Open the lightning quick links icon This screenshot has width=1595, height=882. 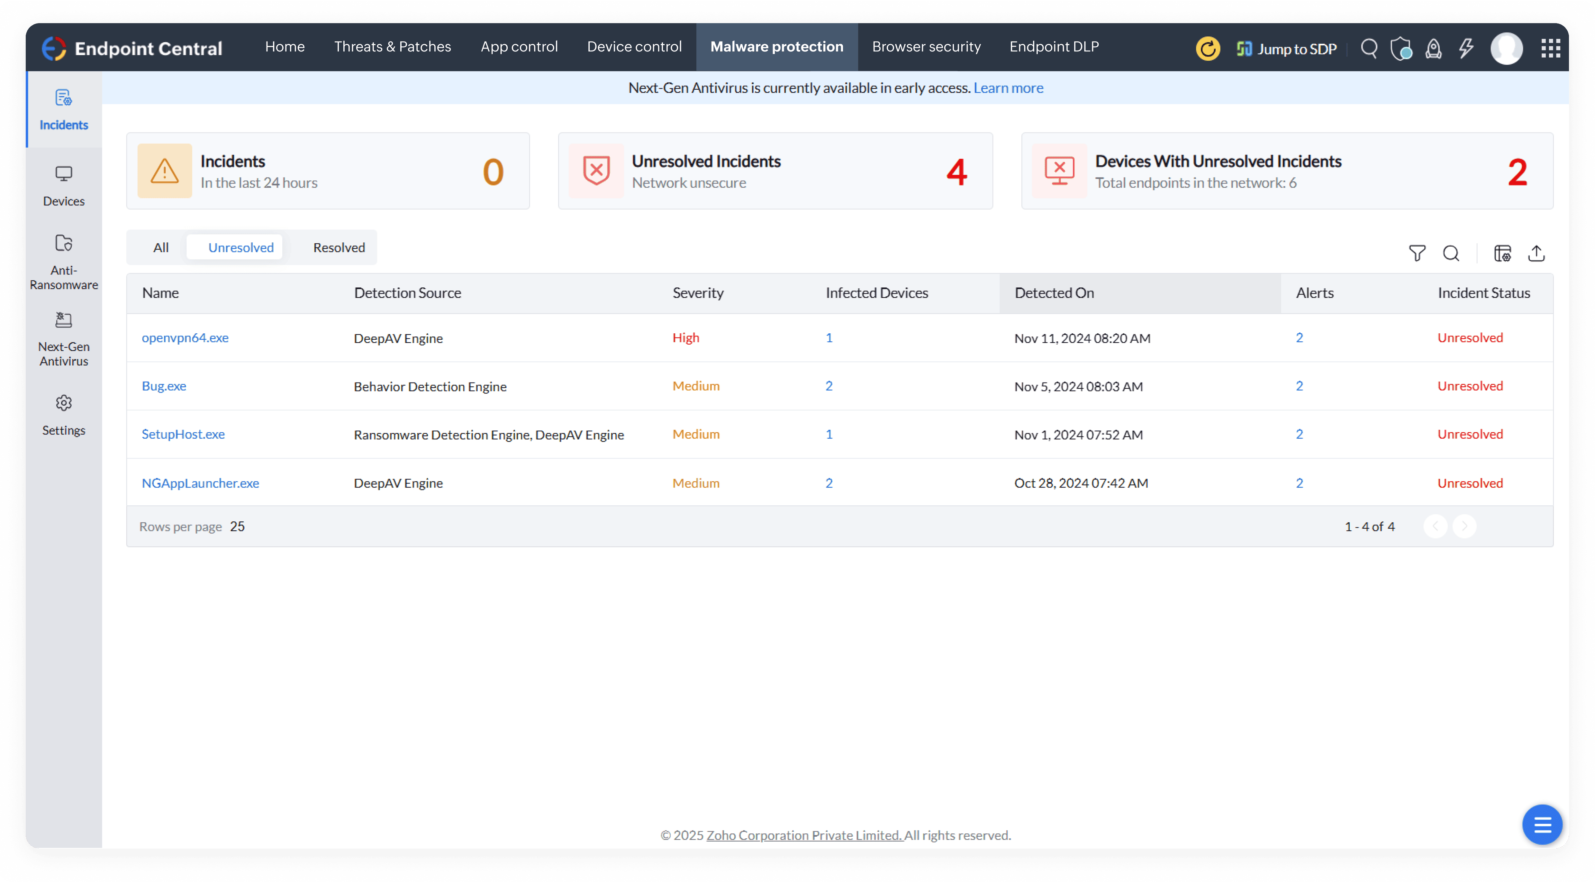coord(1466,48)
